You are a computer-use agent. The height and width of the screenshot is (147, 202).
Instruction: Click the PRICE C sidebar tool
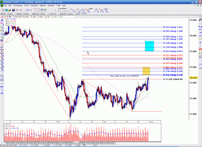click(2, 54)
